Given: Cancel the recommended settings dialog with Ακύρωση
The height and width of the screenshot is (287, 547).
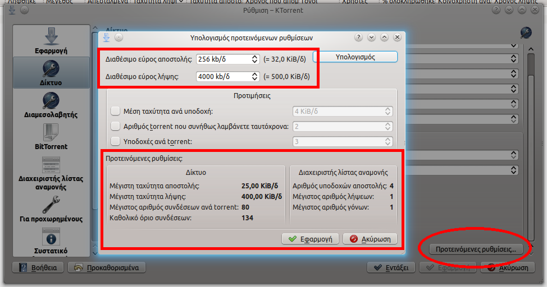Looking at the screenshot, I should tap(370, 239).
